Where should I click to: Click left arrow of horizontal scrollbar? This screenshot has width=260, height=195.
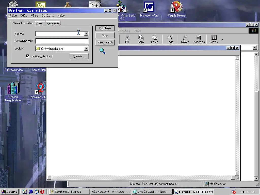[49, 177]
